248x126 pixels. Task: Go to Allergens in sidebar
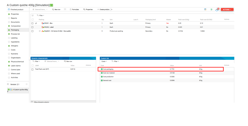pos(15,46)
